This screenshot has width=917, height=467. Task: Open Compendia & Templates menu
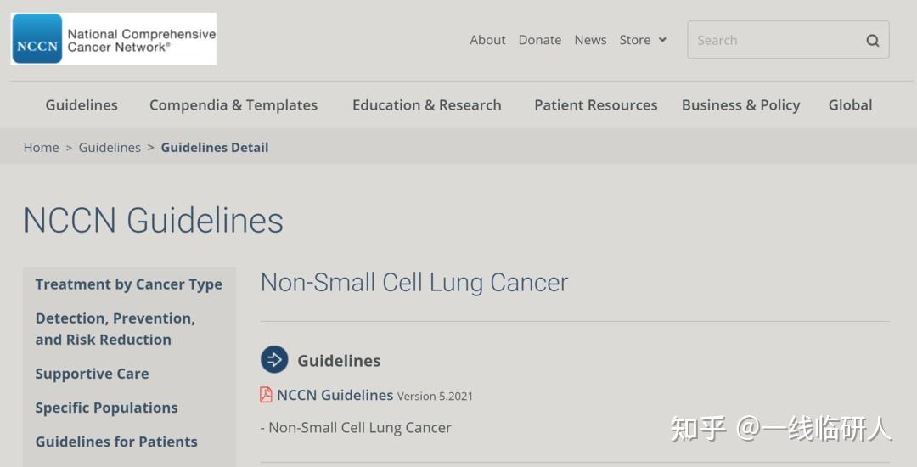click(x=233, y=105)
